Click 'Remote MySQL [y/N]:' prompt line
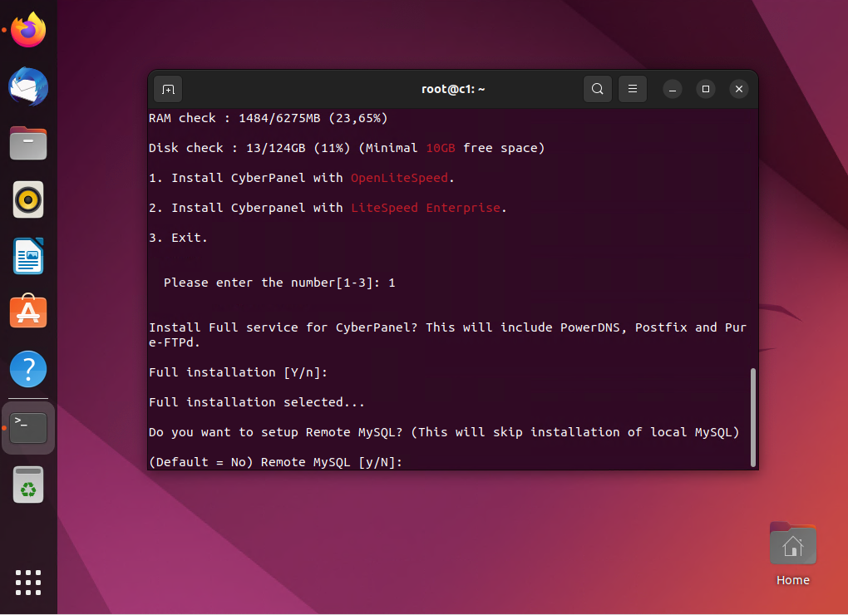Viewport: 848px width, 615px height. [x=276, y=462]
